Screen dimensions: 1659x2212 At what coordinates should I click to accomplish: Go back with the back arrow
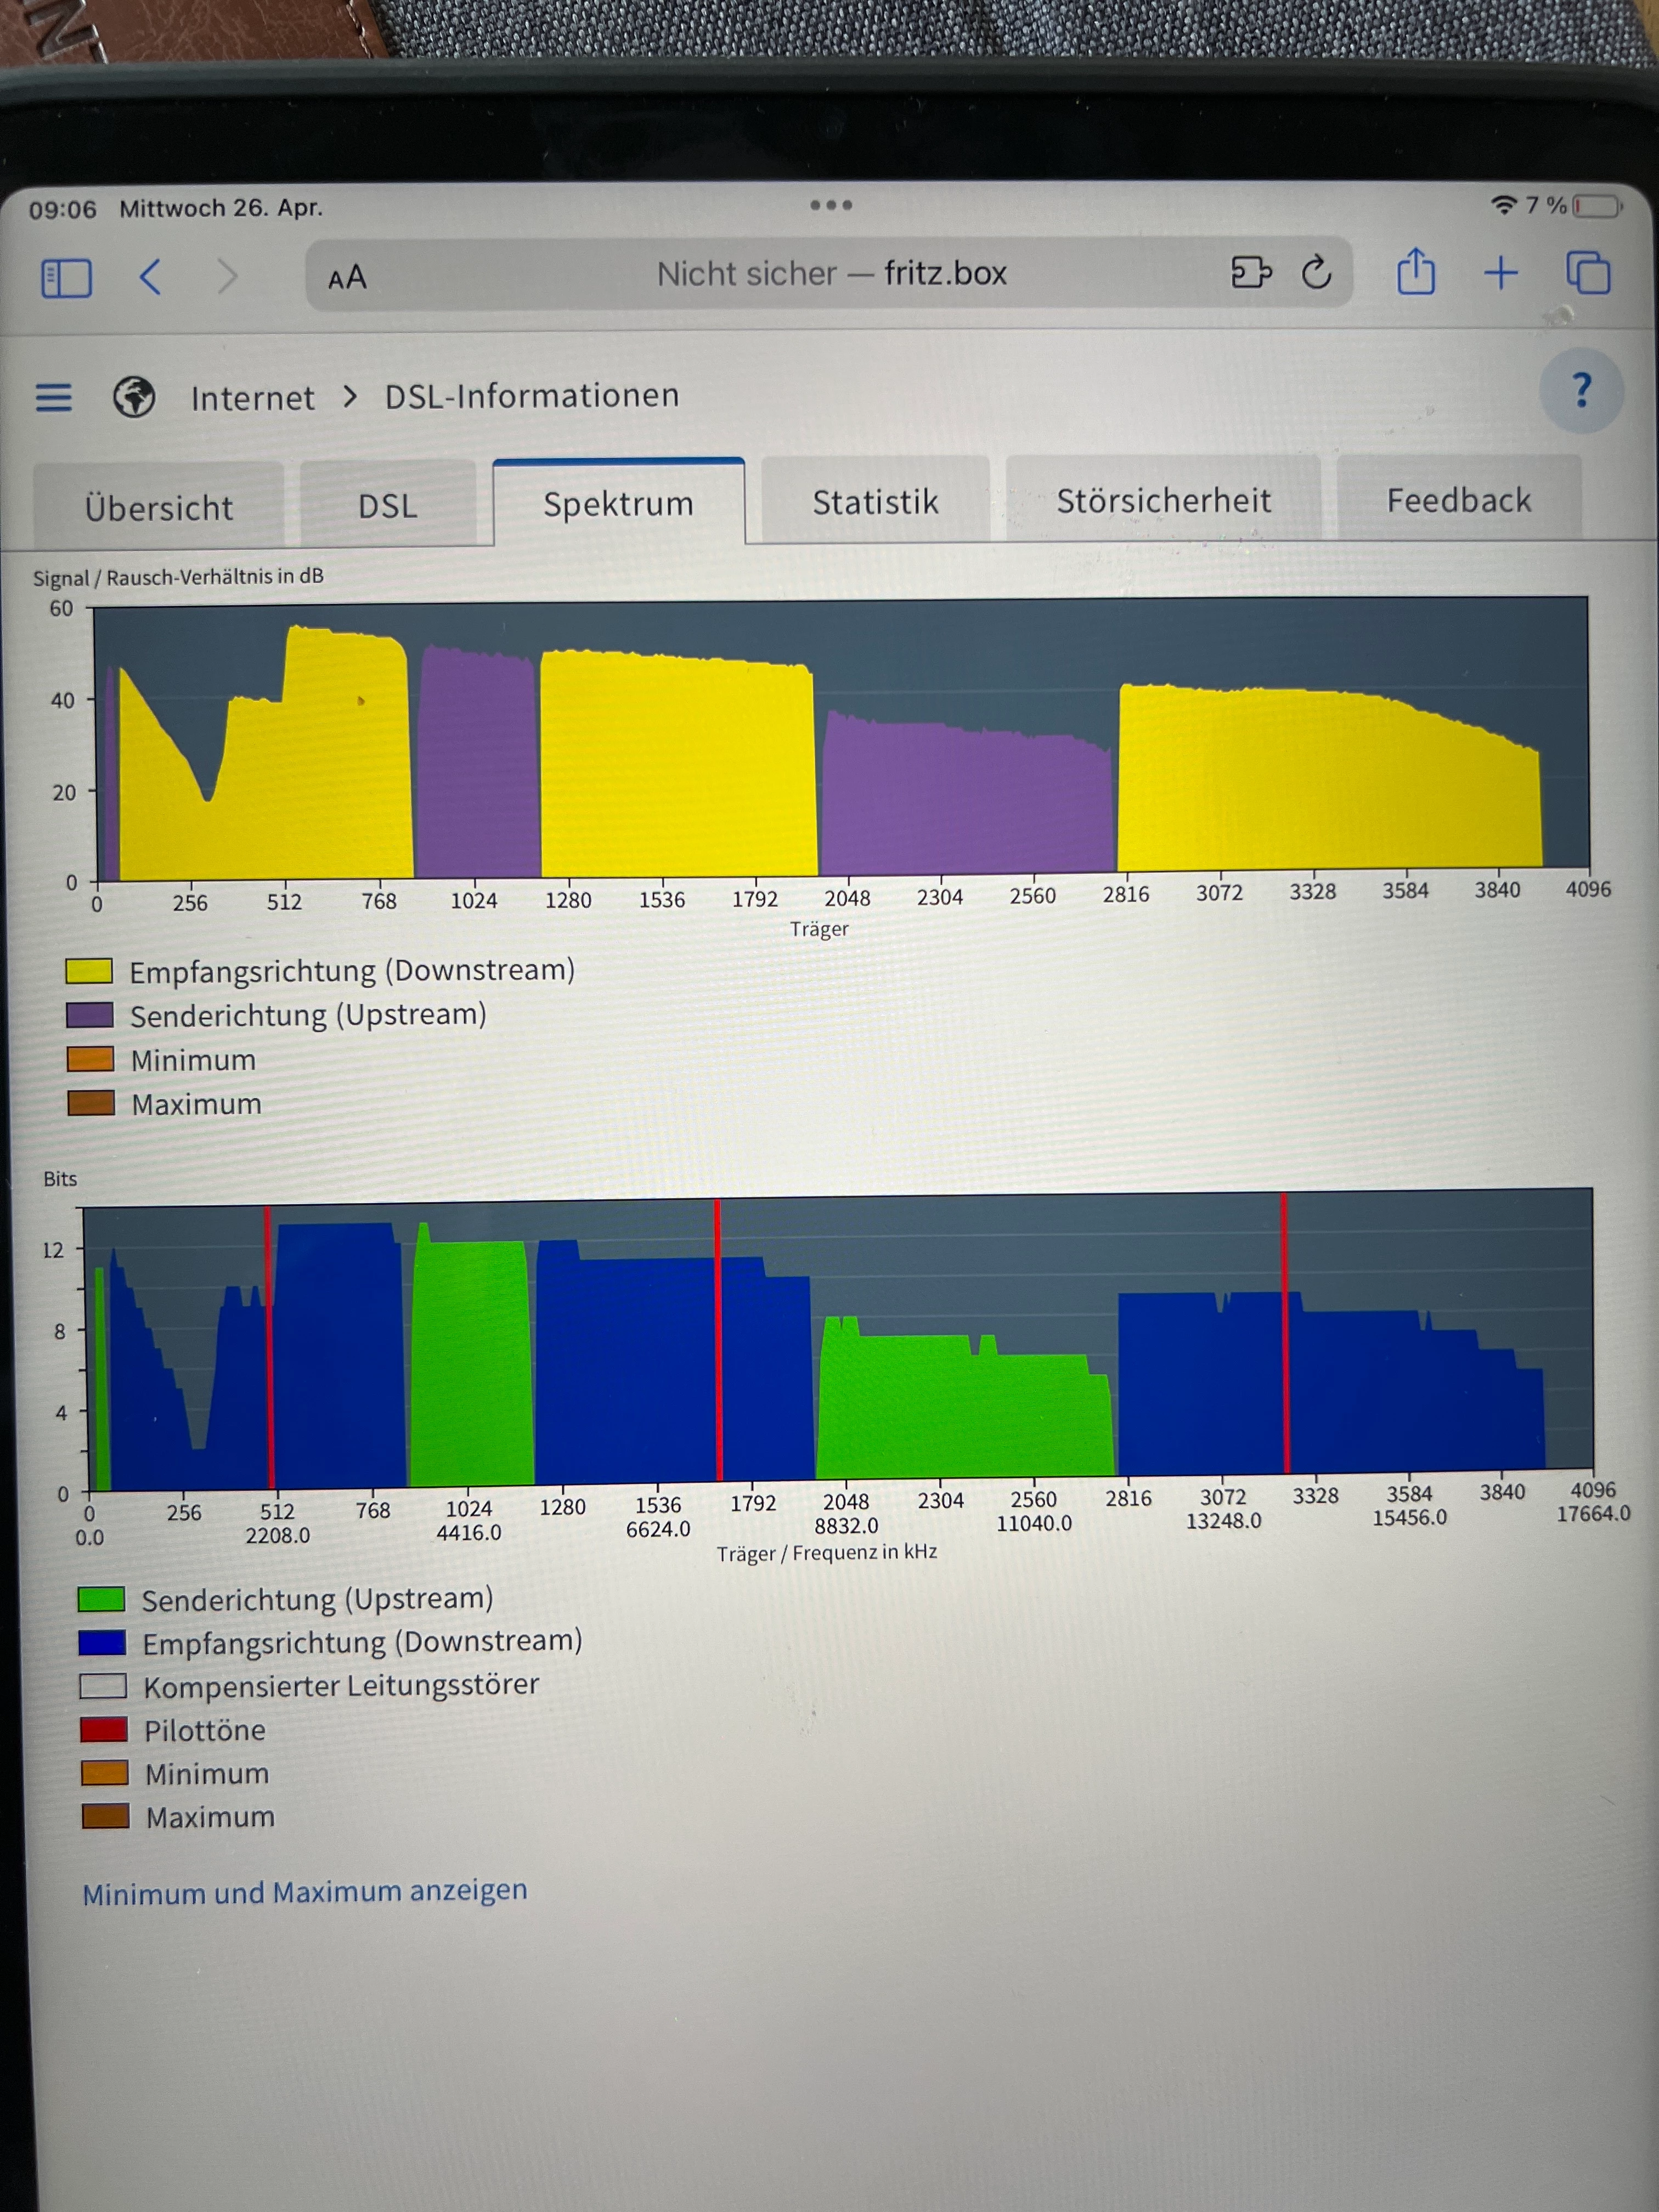[x=151, y=276]
